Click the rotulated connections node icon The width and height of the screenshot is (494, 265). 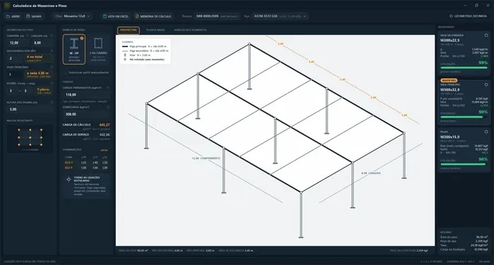point(68,180)
